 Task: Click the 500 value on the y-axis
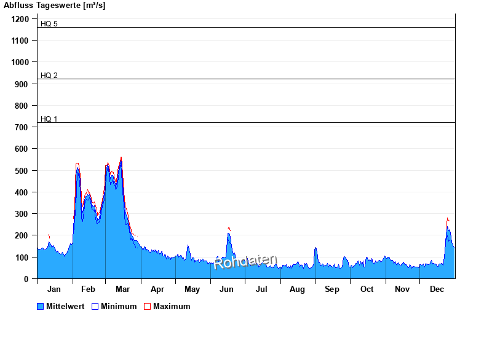pos(22,170)
